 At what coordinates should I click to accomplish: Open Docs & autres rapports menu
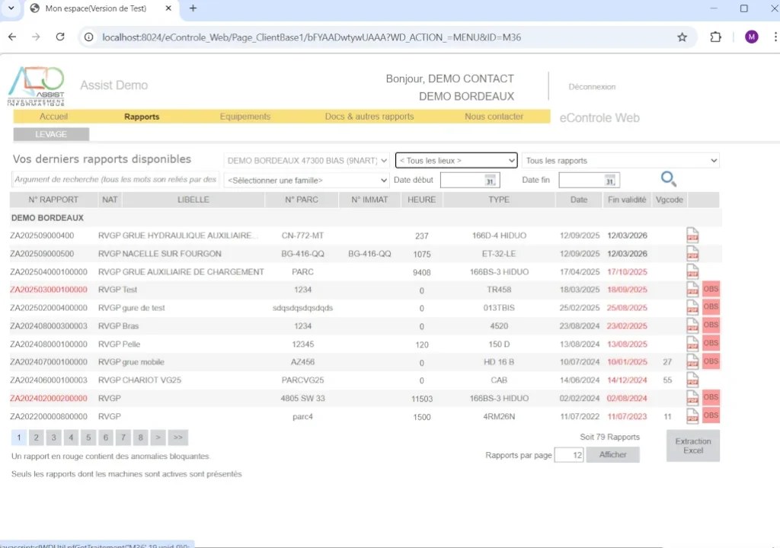point(369,117)
